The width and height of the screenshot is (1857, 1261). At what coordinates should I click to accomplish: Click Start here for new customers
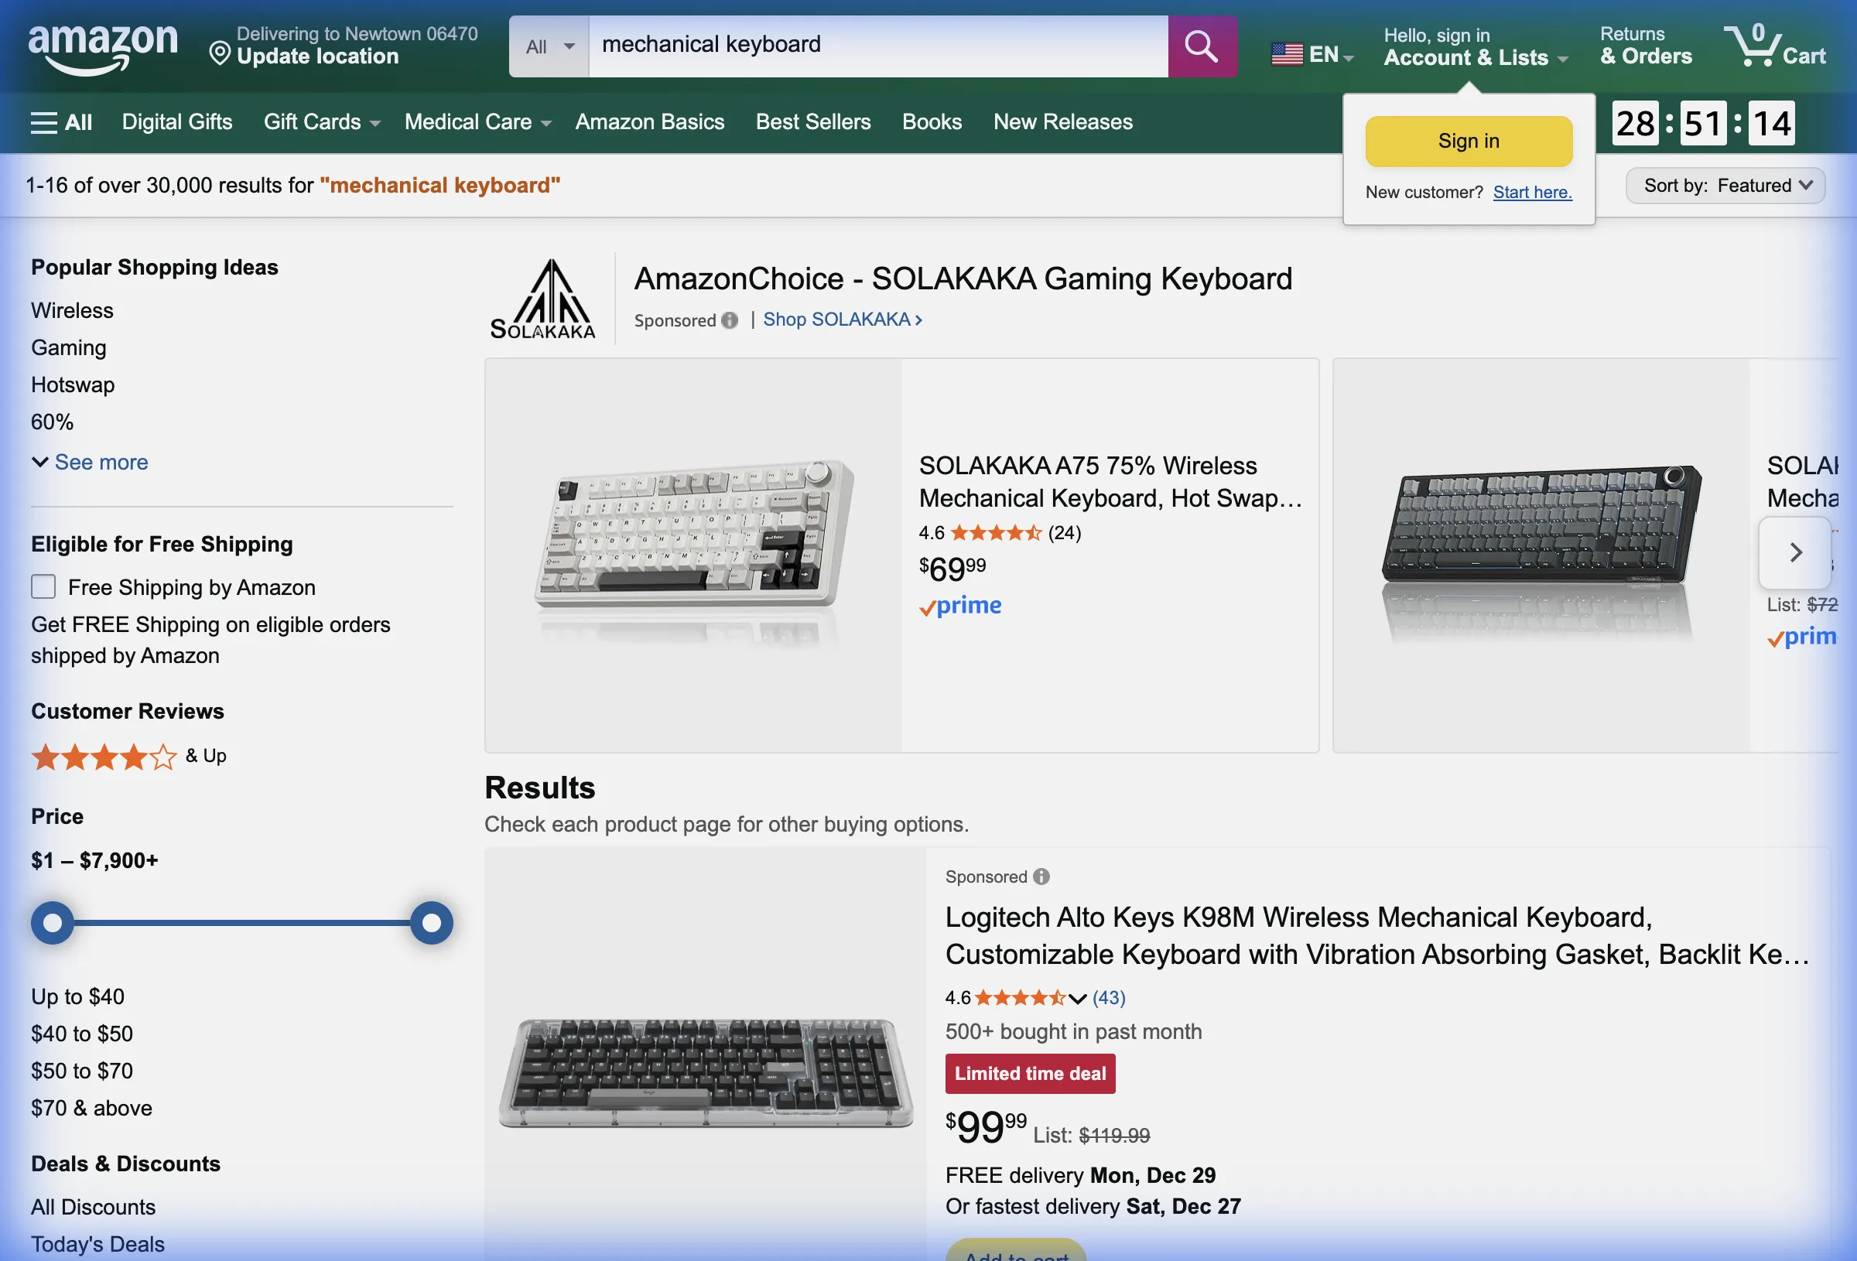click(x=1532, y=192)
